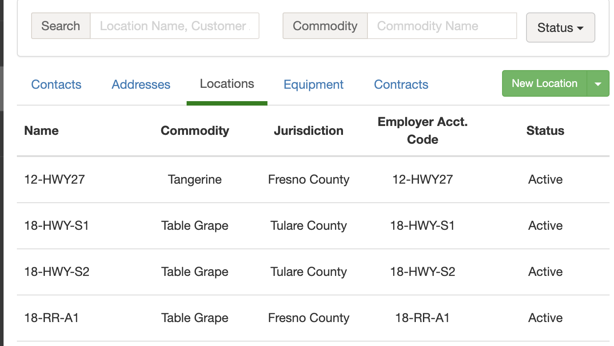The height and width of the screenshot is (346, 614).
Task: Open the Addresses tab
Action: pyautogui.click(x=141, y=84)
